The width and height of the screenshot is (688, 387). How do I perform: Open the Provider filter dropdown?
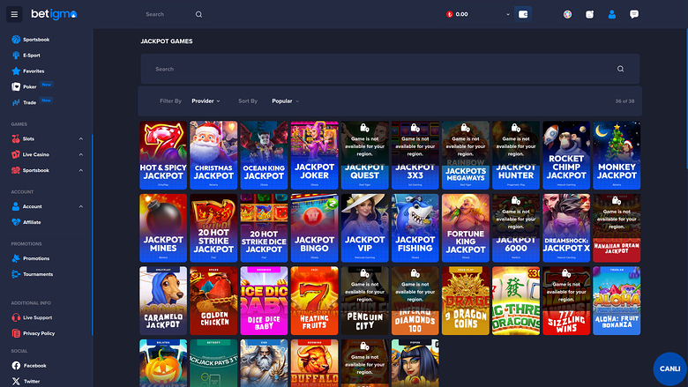tap(206, 101)
